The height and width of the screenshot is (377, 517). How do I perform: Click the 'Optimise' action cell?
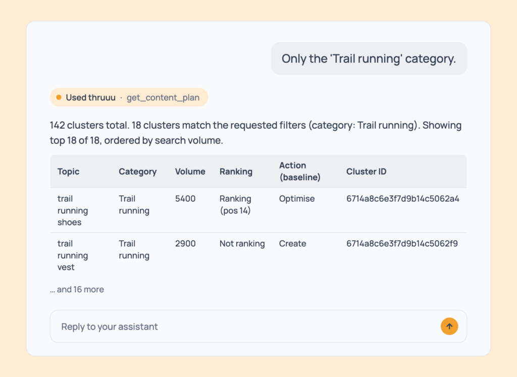pos(297,199)
